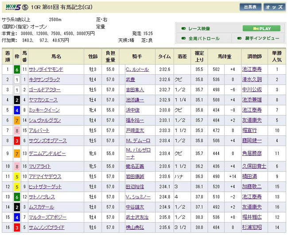Screen dimensions: 288x235
Task: Open trainer 堀宣行 profile
Action: click(250, 131)
